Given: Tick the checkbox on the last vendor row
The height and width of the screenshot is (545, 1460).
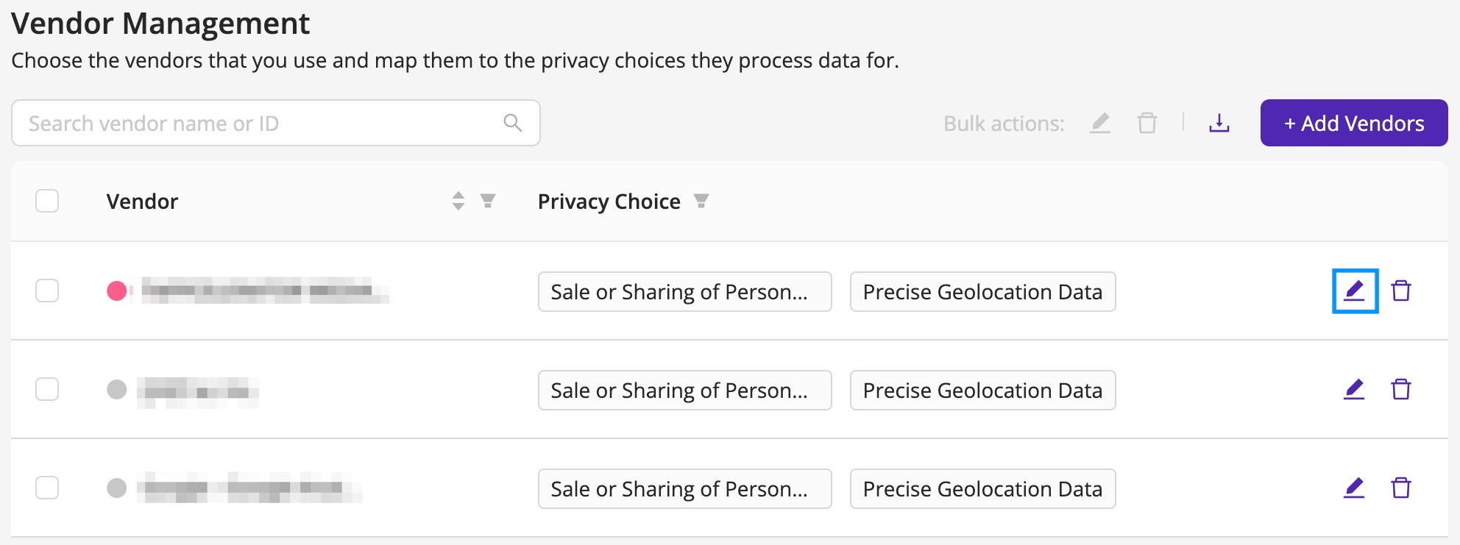Looking at the screenshot, I should tap(47, 488).
